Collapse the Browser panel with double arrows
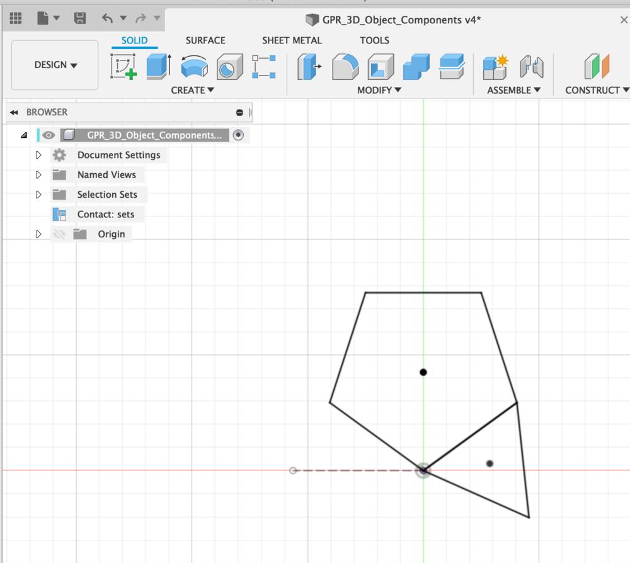Screen dimensions: 630x563 click(x=14, y=112)
